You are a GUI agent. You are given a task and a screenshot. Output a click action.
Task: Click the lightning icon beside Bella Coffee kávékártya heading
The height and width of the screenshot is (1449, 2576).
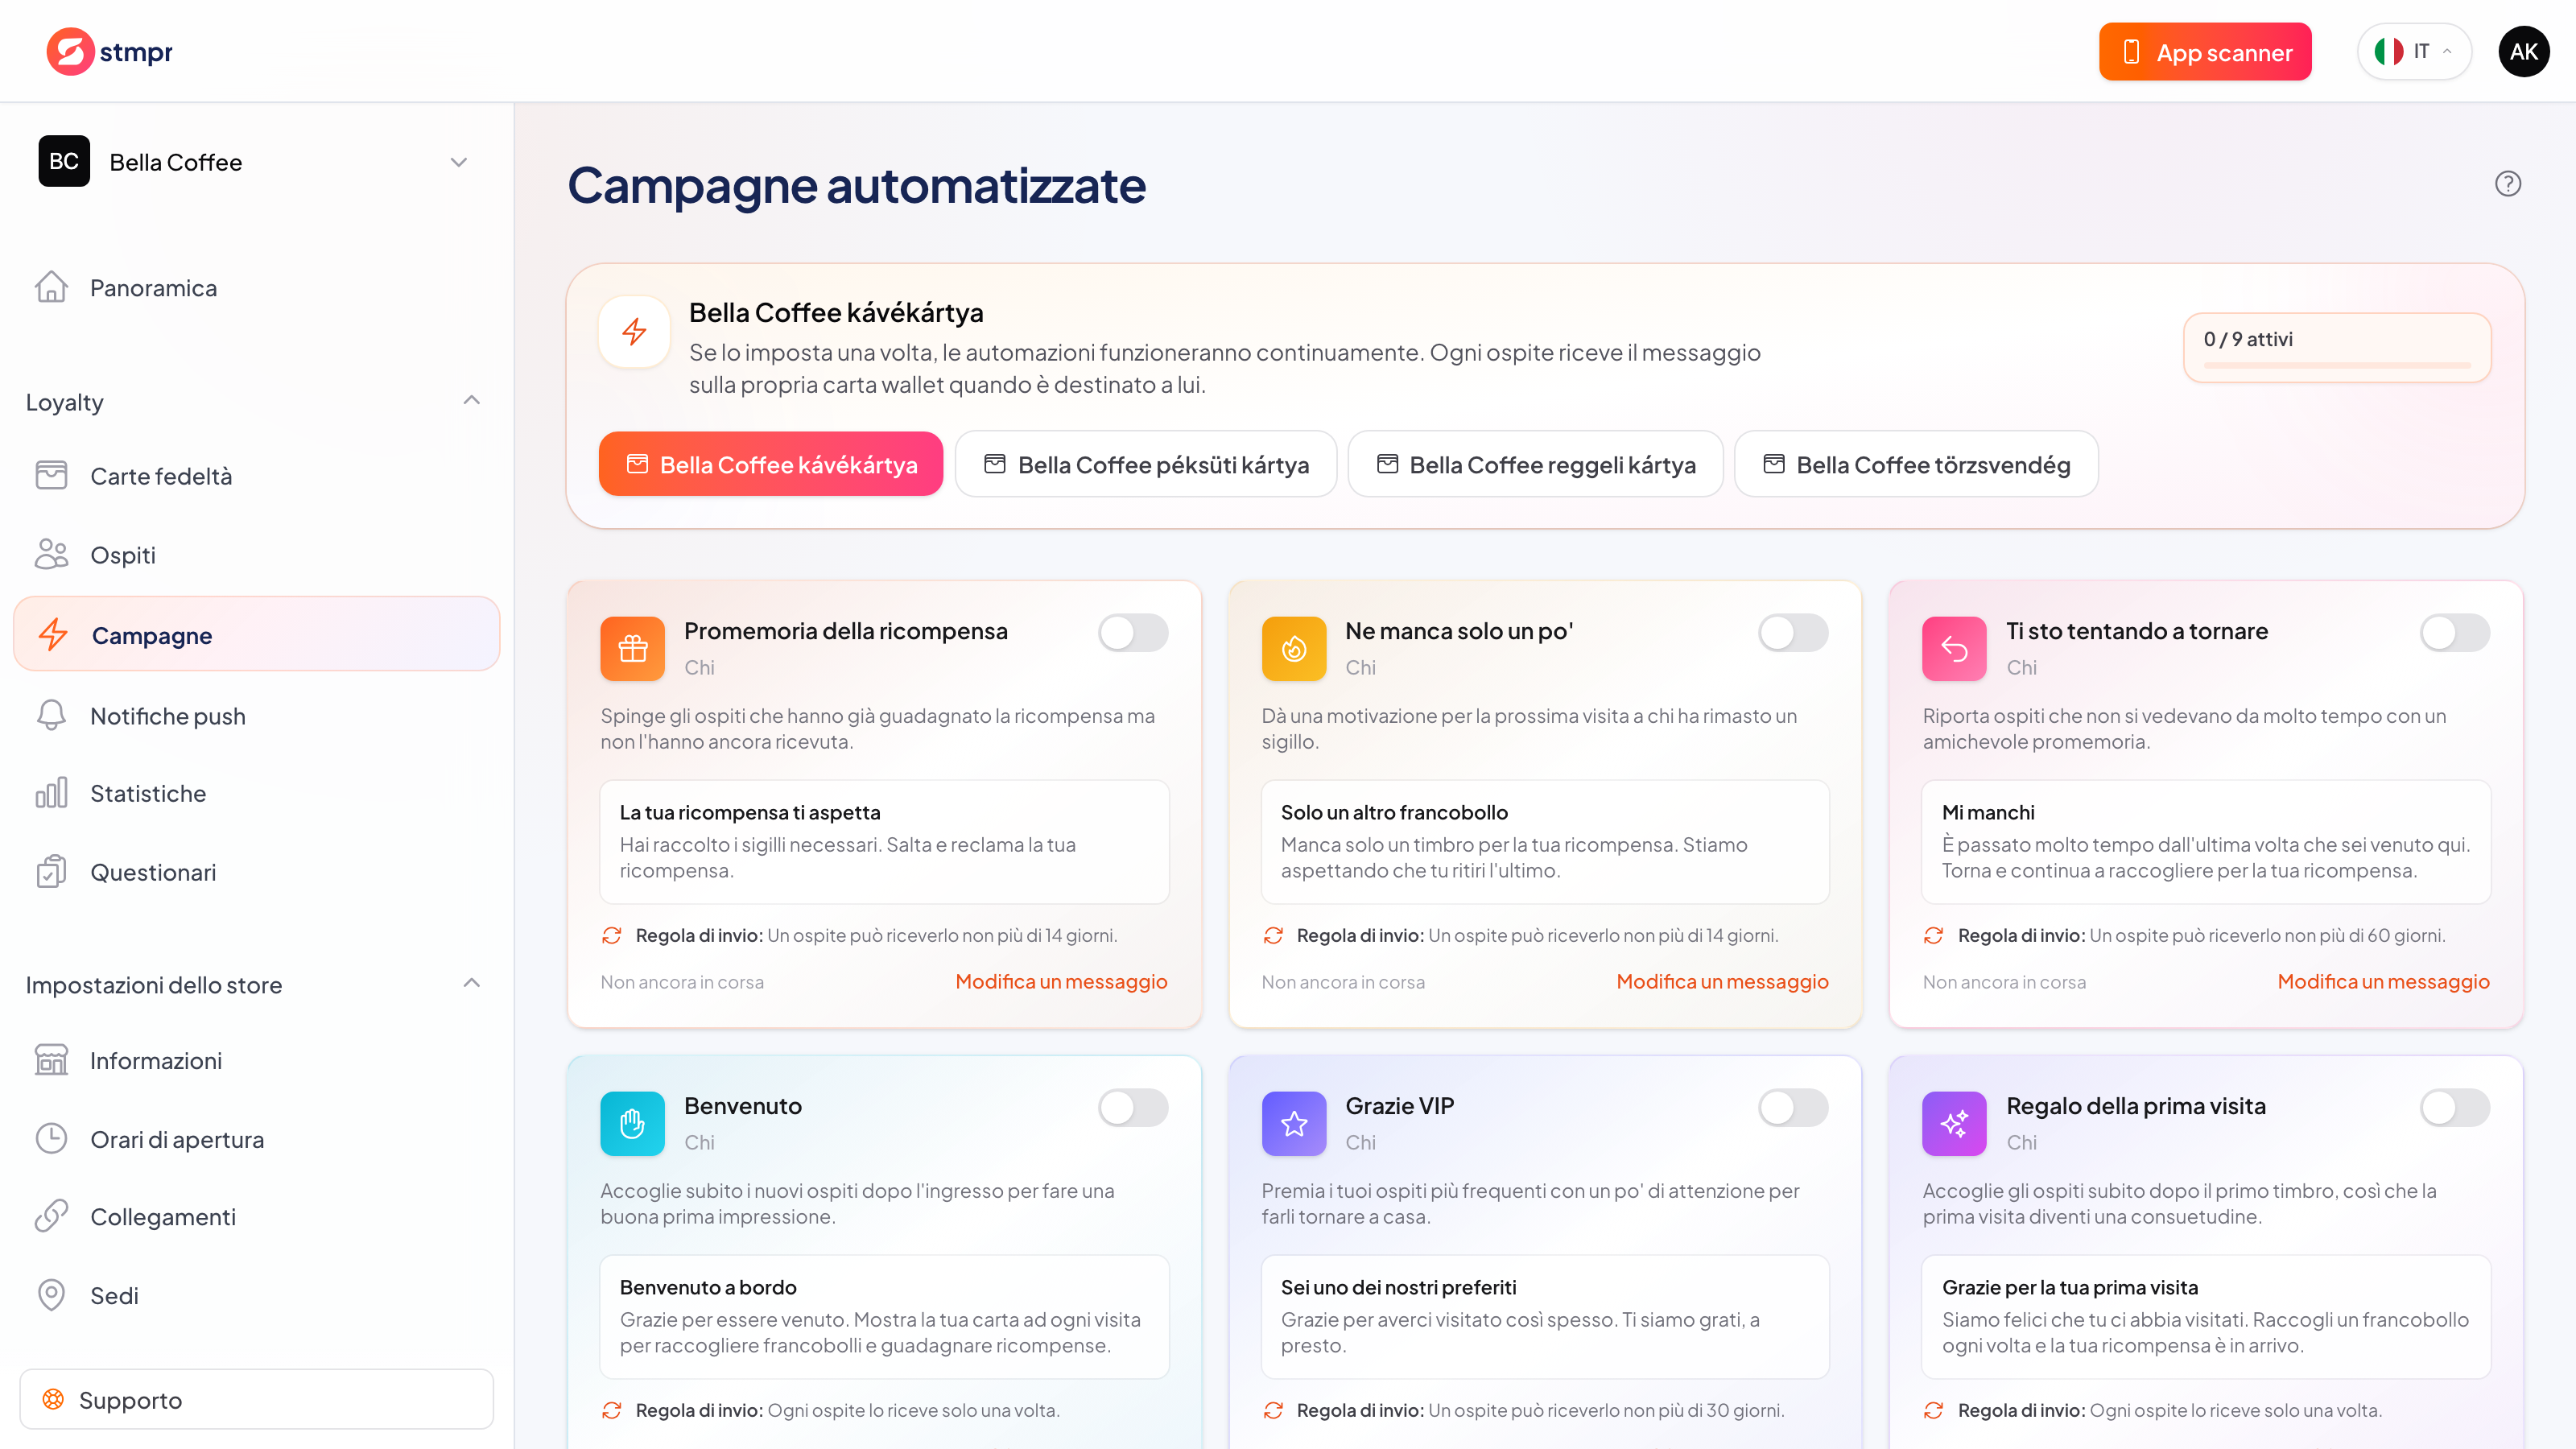click(x=634, y=331)
